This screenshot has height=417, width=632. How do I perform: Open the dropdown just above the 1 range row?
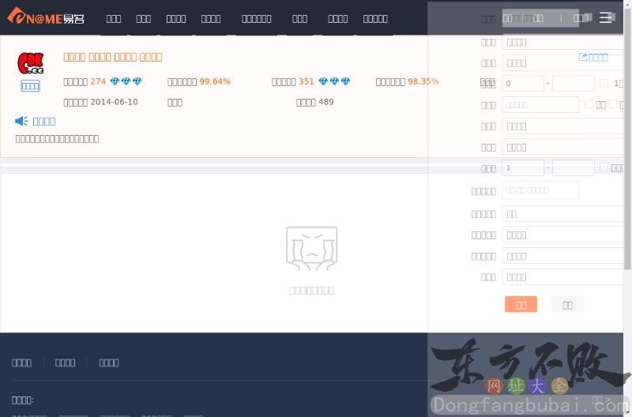click(x=562, y=147)
